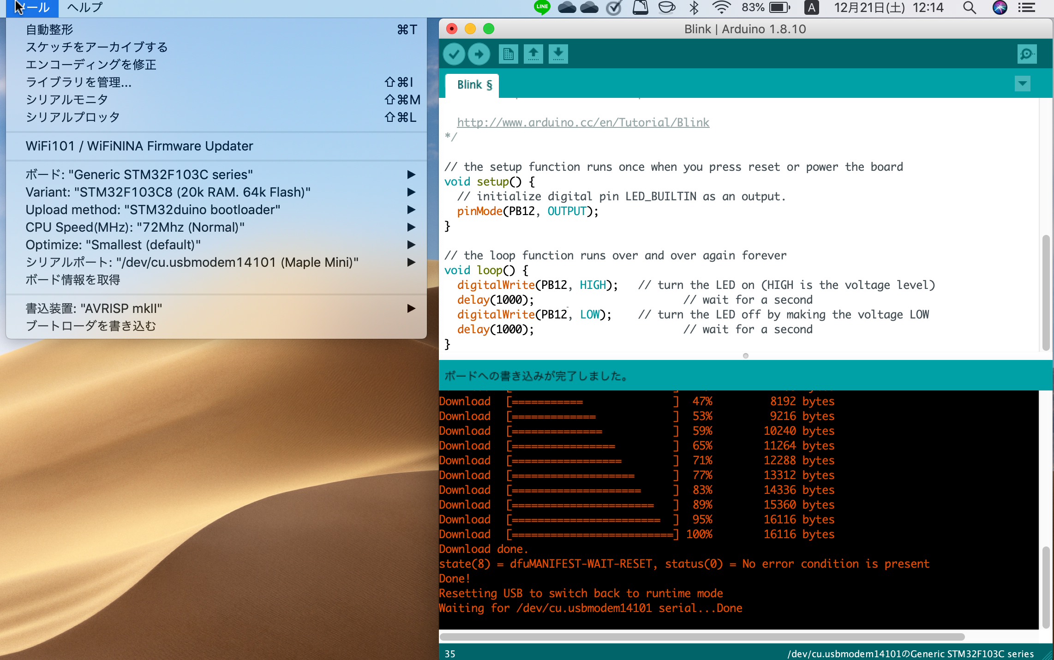Screen dimensions: 1054x660
Task: Expand Variant STM32F103C8 submenu
Action: 216,192
